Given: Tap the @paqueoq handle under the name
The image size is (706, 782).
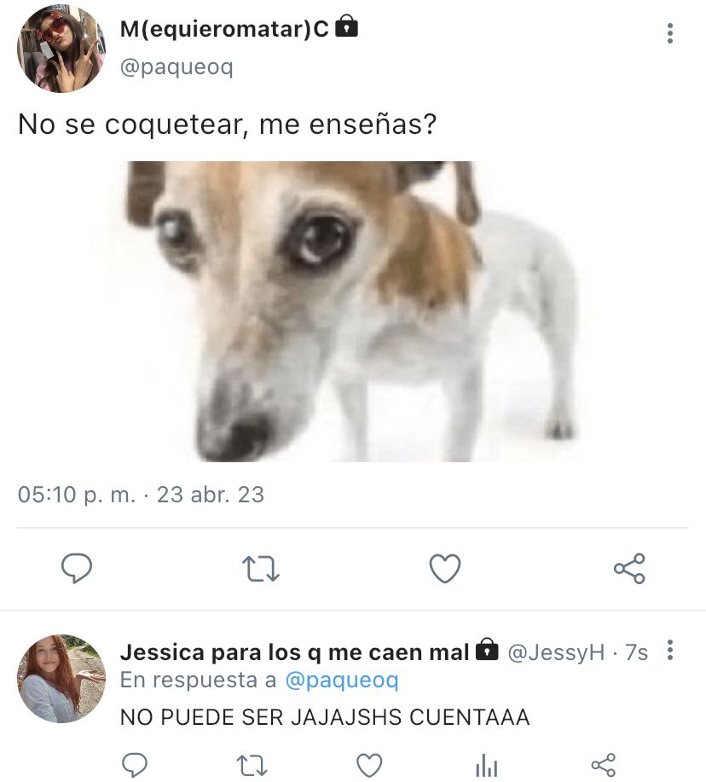Looking at the screenshot, I should point(176,67).
